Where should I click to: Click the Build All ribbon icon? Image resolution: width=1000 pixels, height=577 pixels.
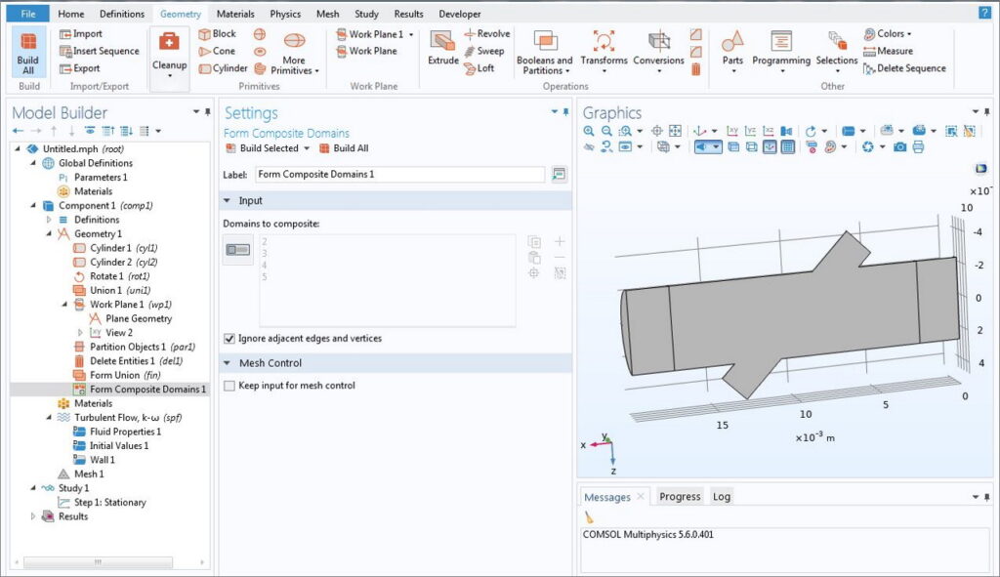pos(28,51)
